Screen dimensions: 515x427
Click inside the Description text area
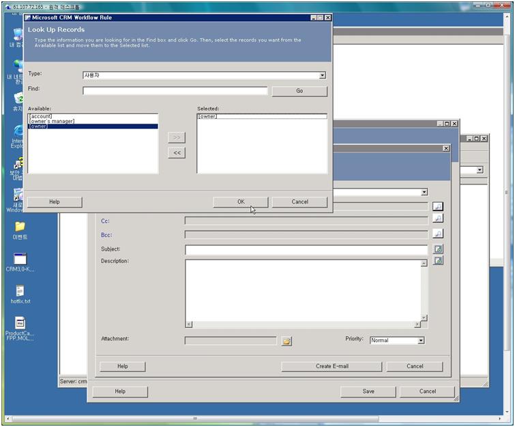tap(303, 290)
